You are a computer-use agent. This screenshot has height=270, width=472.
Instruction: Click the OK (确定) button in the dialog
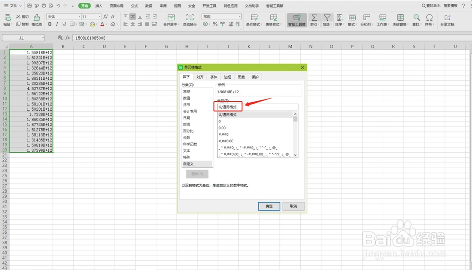(269, 206)
